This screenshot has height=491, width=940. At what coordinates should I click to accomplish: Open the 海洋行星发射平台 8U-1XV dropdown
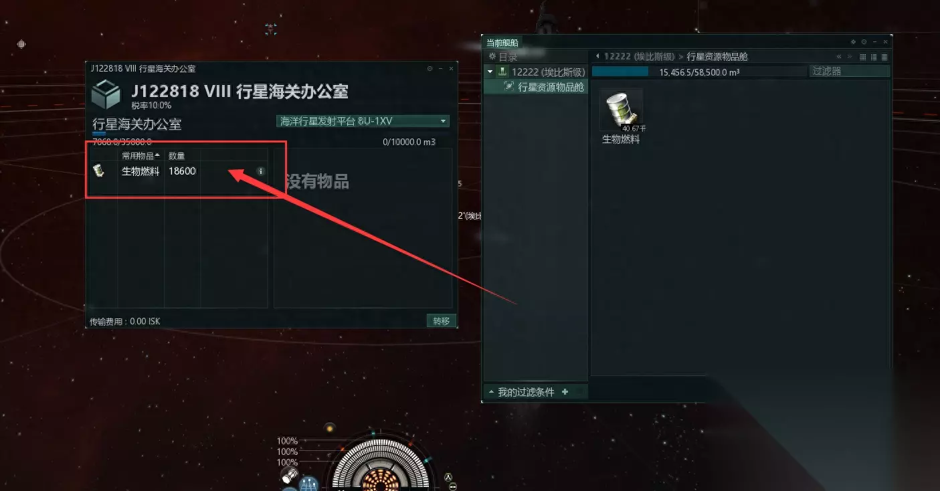point(363,121)
